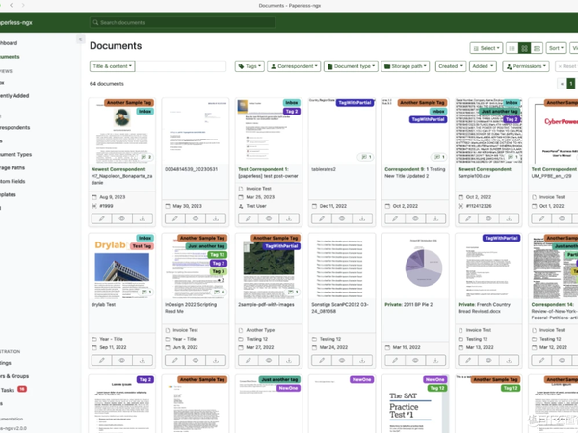Viewport: 578px width, 433px height.
Task: Open the Title & content search dropdown
Action: coord(113,66)
